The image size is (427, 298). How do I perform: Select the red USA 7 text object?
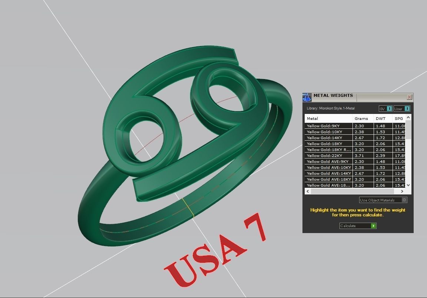click(x=215, y=251)
